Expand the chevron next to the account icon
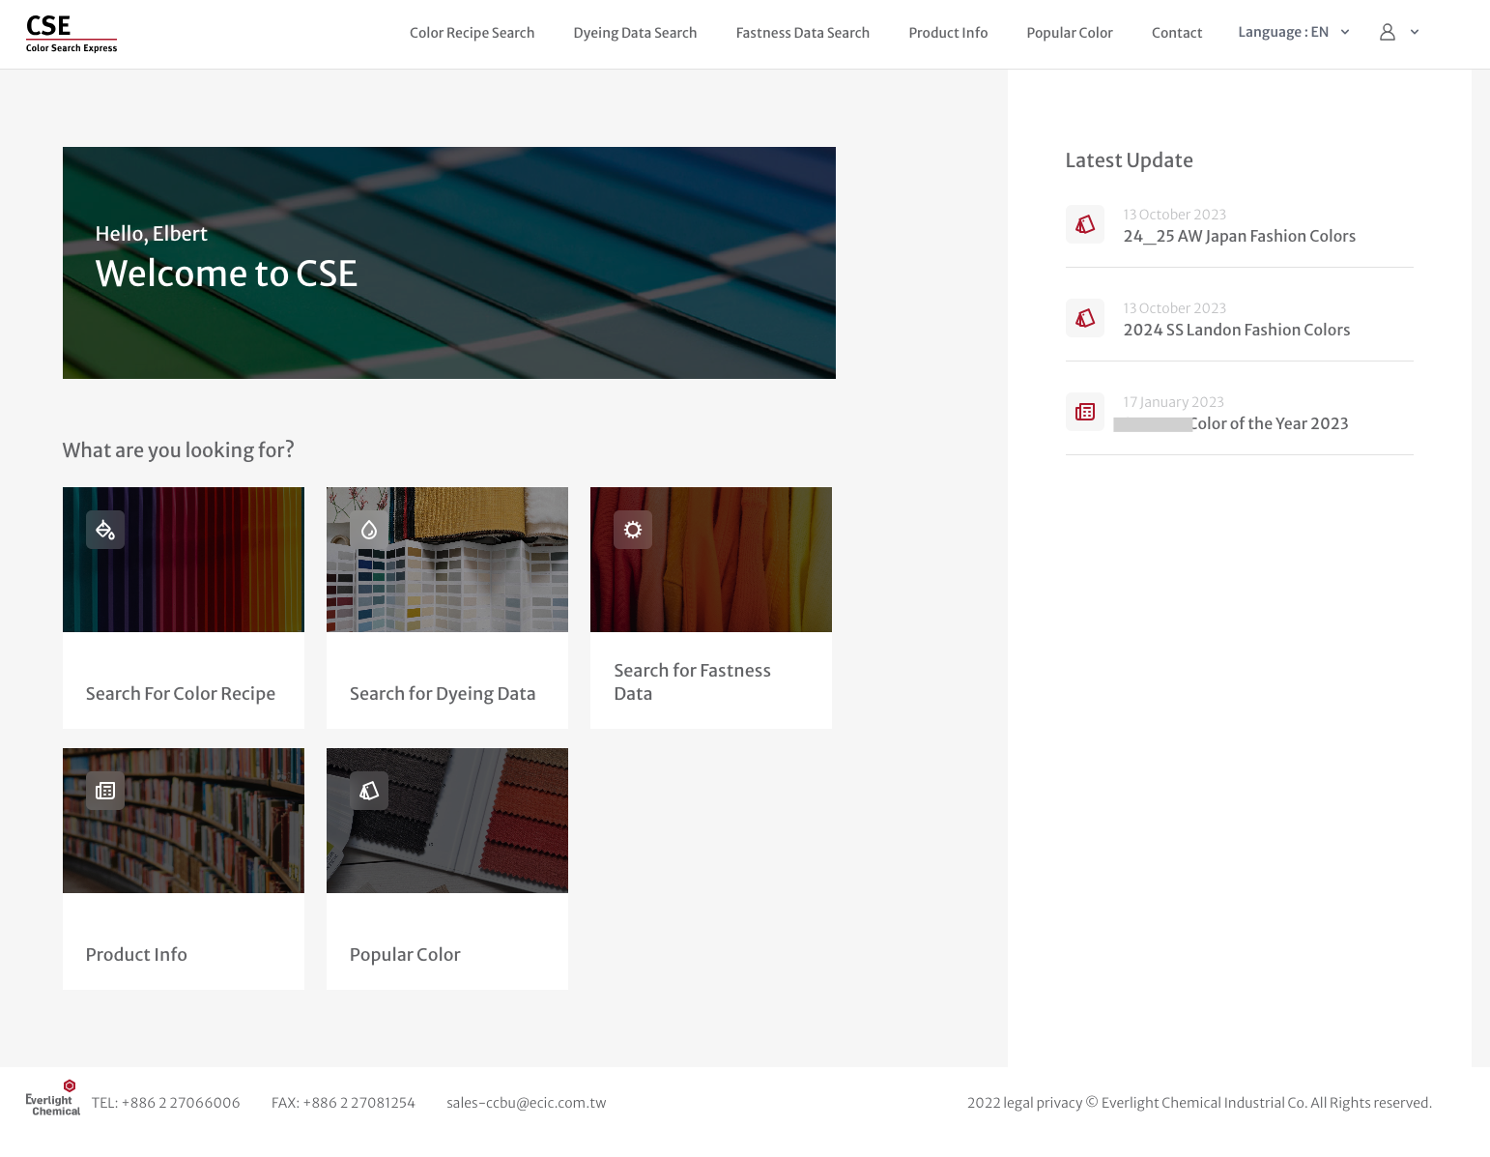1490x1157 pixels. [1414, 32]
